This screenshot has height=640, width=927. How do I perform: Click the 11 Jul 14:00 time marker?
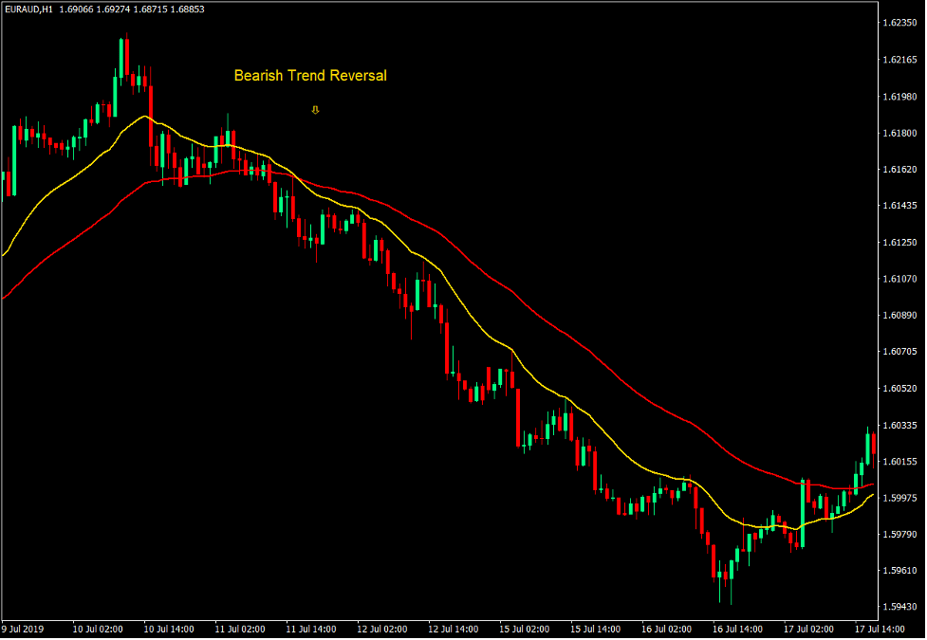tap(311, 629)
